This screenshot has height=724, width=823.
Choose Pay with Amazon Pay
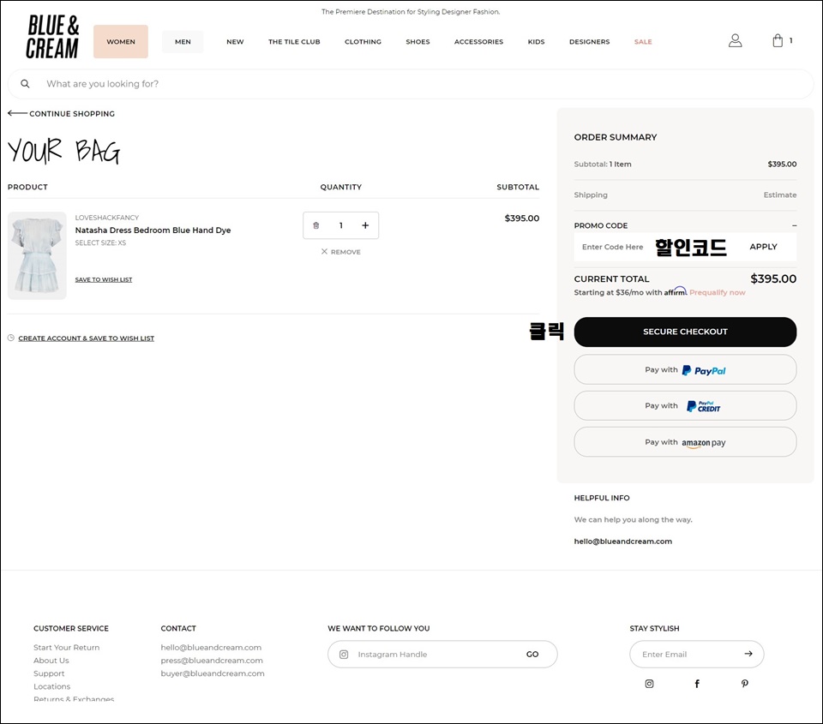pos(685,442)
